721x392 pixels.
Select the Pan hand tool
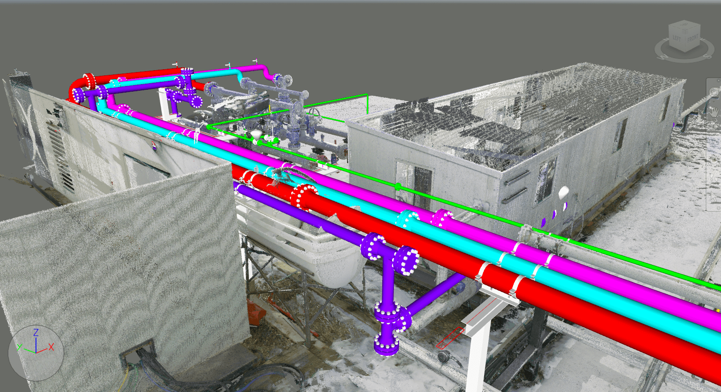pos(714,111)
